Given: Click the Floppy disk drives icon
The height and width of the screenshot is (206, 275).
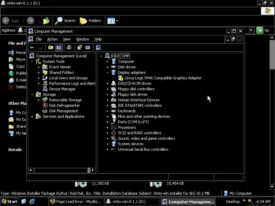Looking at the screenshot, I should 114,94.
